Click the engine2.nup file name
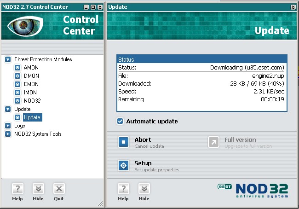299x209 pixels. click(268, 76)
